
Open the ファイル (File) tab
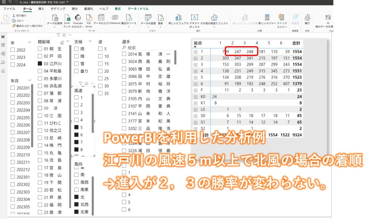[9, 9]
